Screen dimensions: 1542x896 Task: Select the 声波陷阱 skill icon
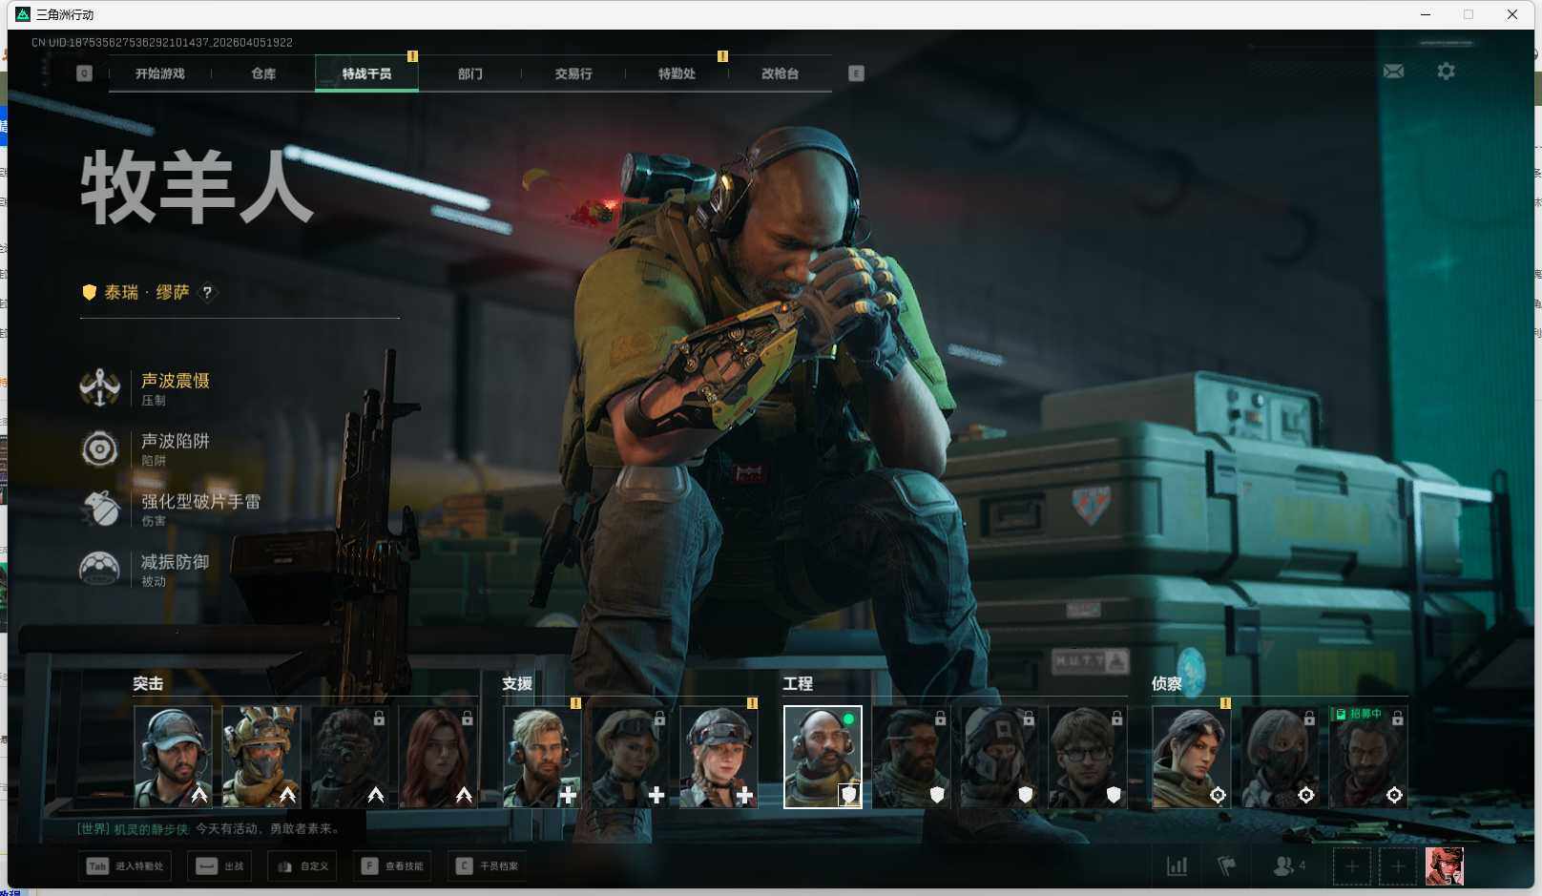click(99, 448)
